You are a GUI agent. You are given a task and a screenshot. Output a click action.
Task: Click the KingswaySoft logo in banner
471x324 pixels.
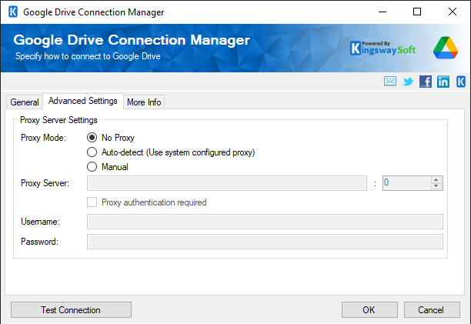point(382,48)
